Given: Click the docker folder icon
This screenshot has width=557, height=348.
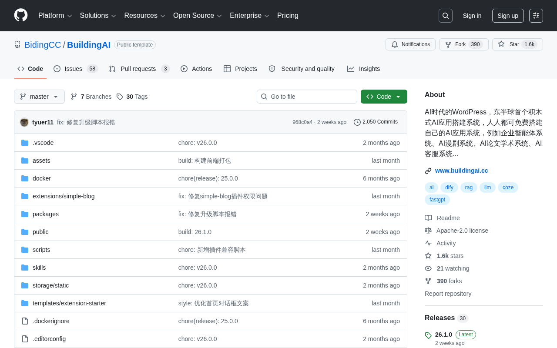Looking at the screenshot, I should (25, 178).
